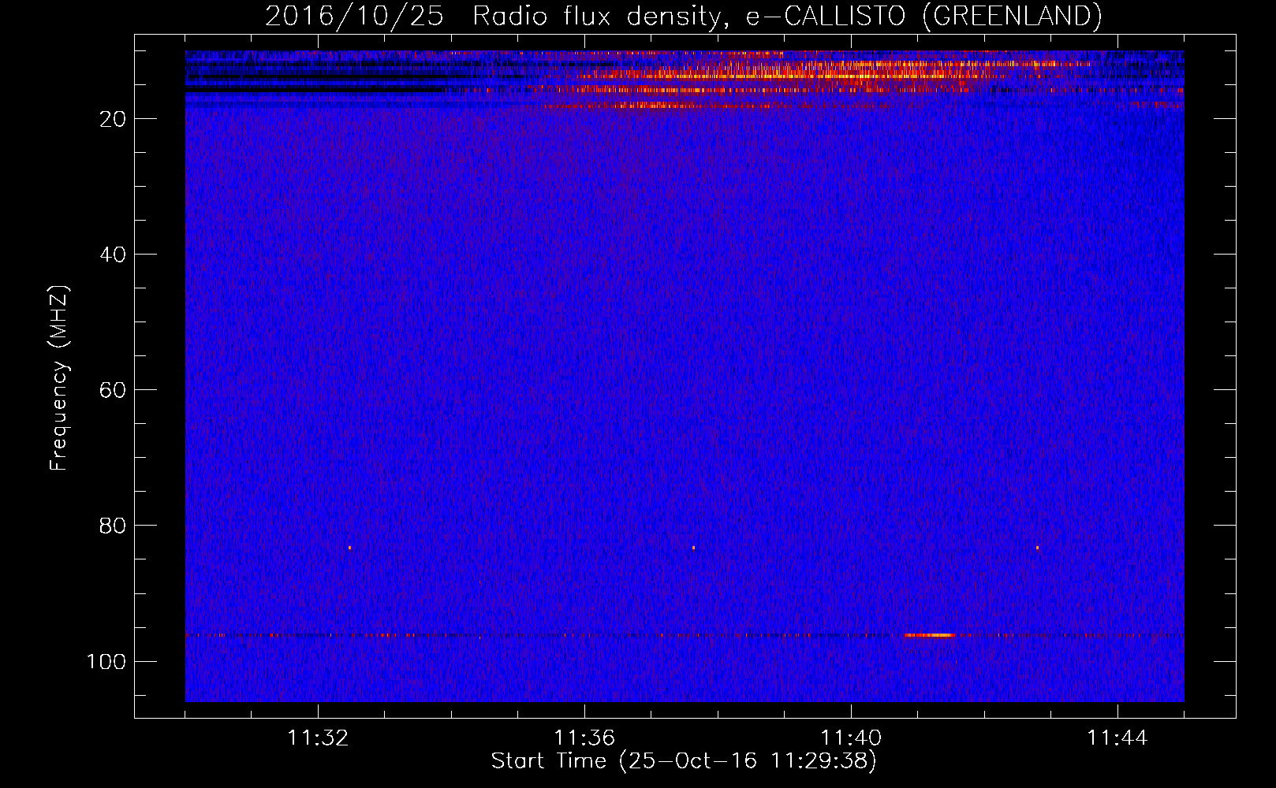Click the 60 MHz frequency tick label
The width and height of the screenshot is (1276, 788).
113,390
